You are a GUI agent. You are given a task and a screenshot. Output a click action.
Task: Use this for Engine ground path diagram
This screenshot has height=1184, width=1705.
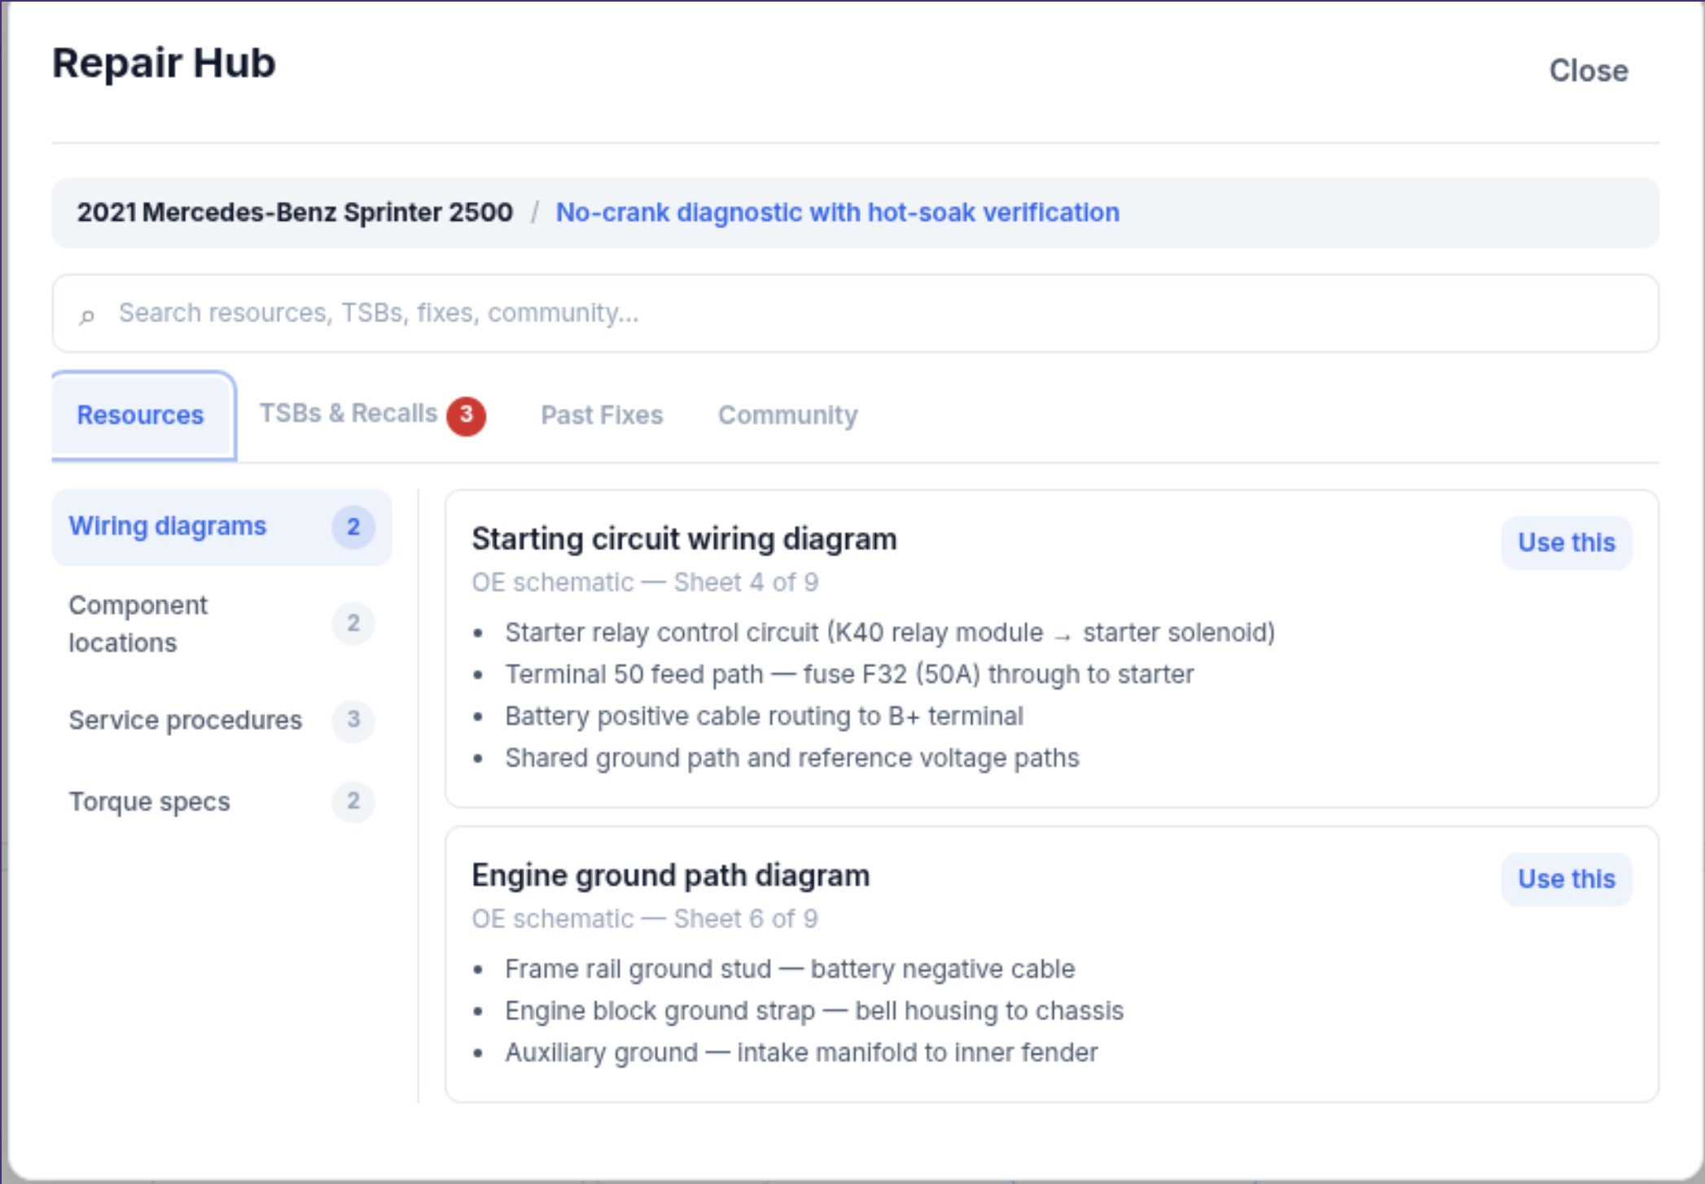pos(1566,879)
